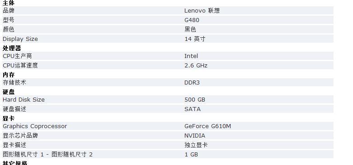Click the Hard Disk Size label
This screenshot has width=353, height=165.
tap(24, 99)
